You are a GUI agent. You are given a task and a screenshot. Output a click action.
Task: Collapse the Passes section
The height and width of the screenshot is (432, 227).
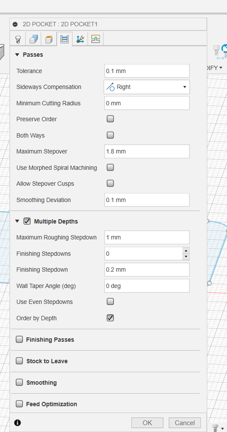tap(17, 55)
